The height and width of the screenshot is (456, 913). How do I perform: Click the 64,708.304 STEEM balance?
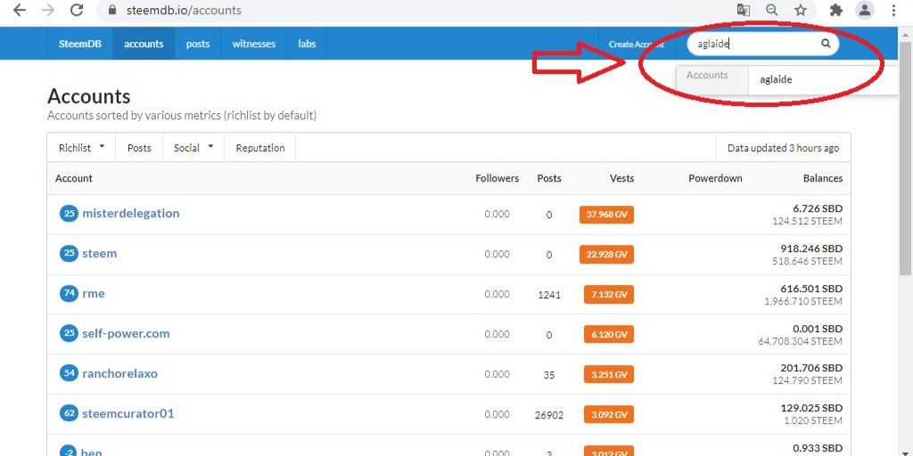click(x=800, y=341)
